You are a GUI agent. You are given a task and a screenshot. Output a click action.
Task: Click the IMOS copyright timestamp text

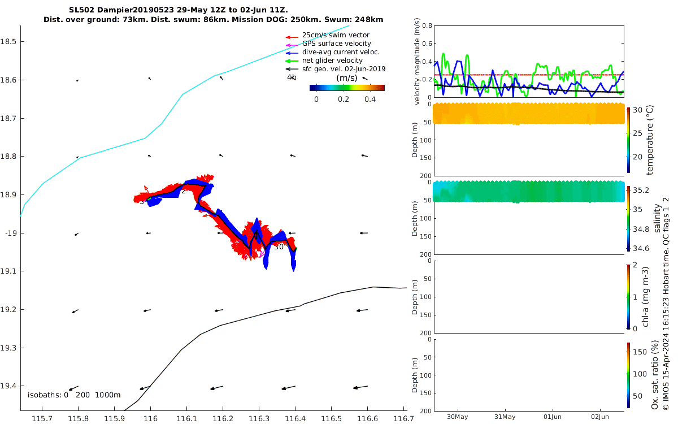tap(666, 303)
